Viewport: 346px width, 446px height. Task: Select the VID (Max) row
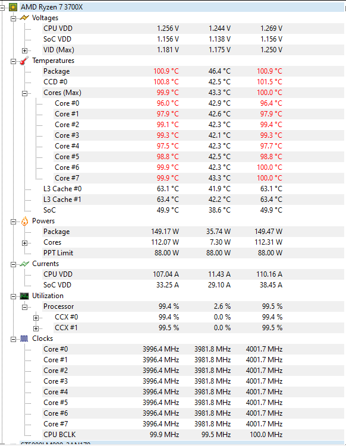click(x=193, y=50)
